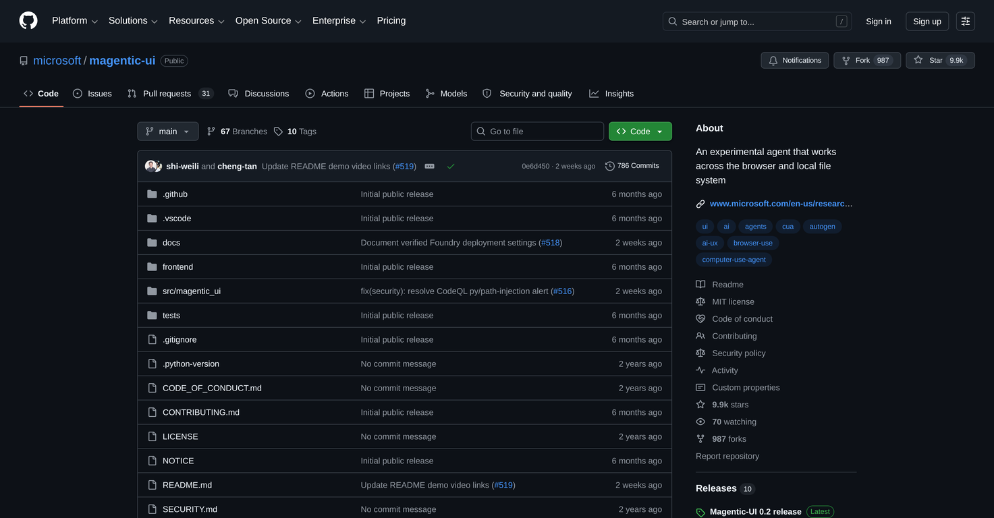Click the Report repository link
Image resolution: width=994 pixels, height=518 pixels.
[727, 457]
